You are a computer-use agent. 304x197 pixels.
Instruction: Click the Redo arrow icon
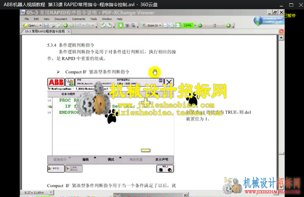pyautogui.click(x=88, y=26)
